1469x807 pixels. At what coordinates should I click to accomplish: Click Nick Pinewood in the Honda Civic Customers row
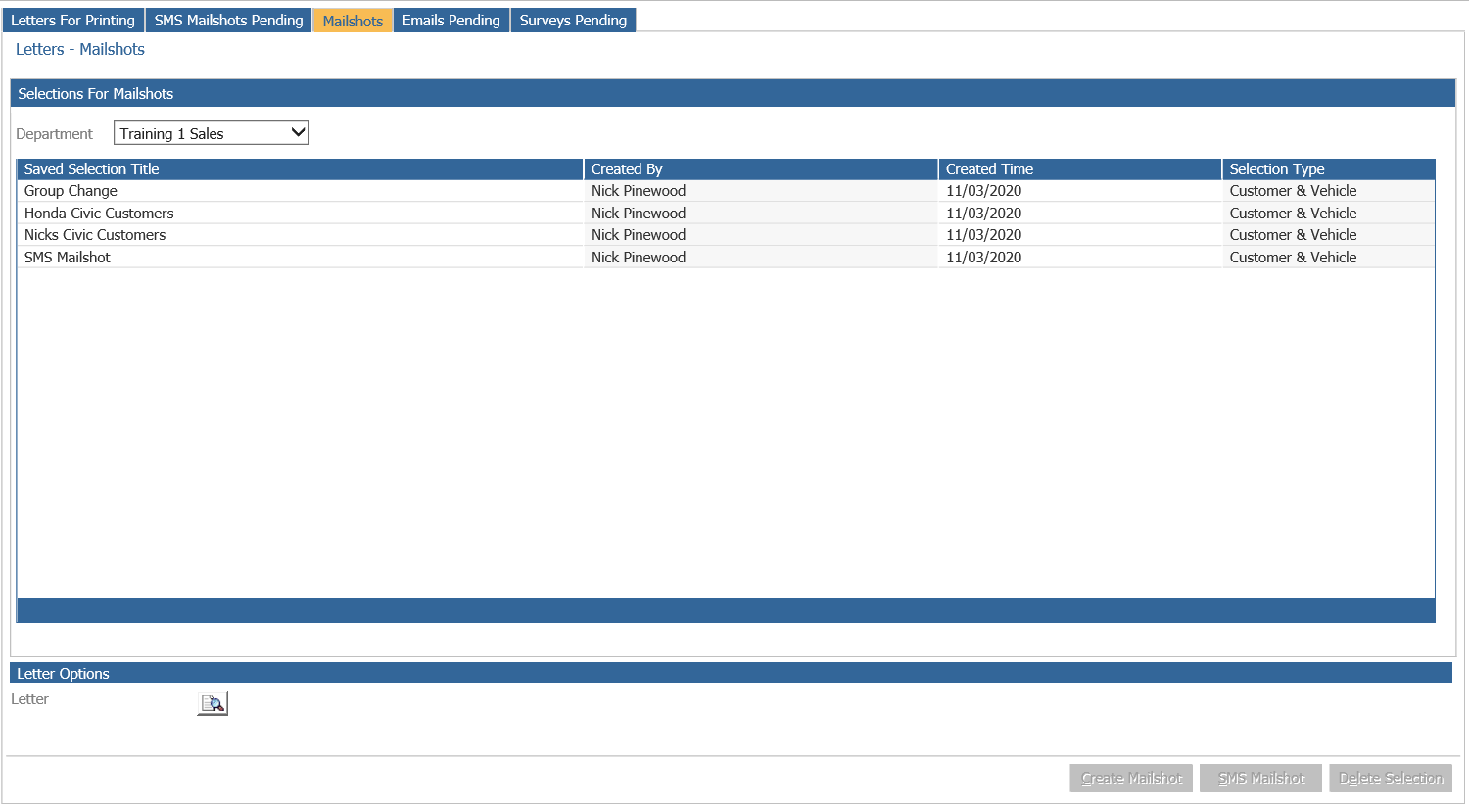[639, 214]
